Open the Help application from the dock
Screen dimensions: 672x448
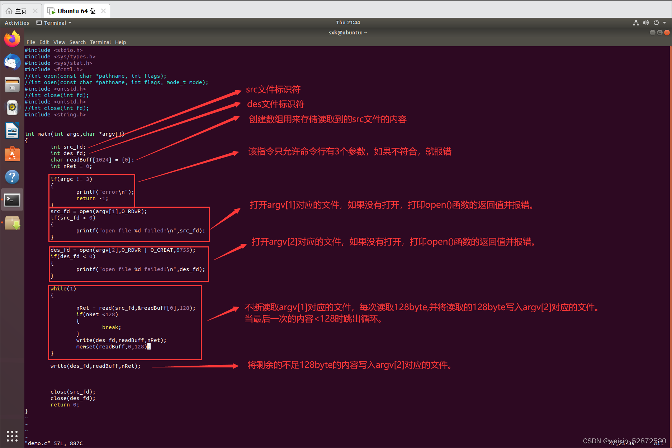tap(12, 177)
